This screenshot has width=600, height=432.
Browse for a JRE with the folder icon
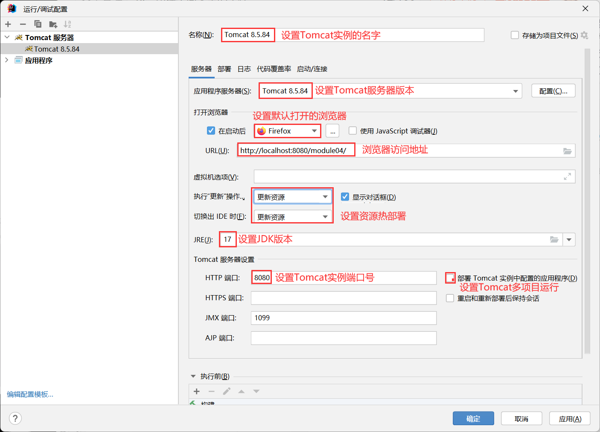554,240
